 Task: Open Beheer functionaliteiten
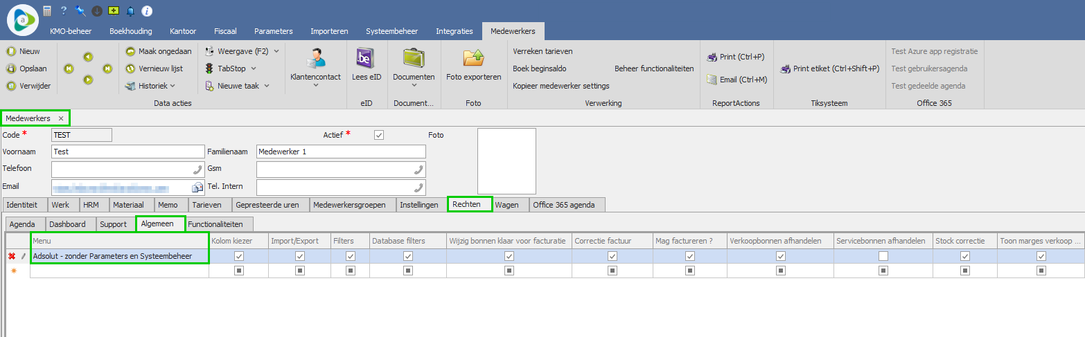pyautogui.click(x=654, y=69)
